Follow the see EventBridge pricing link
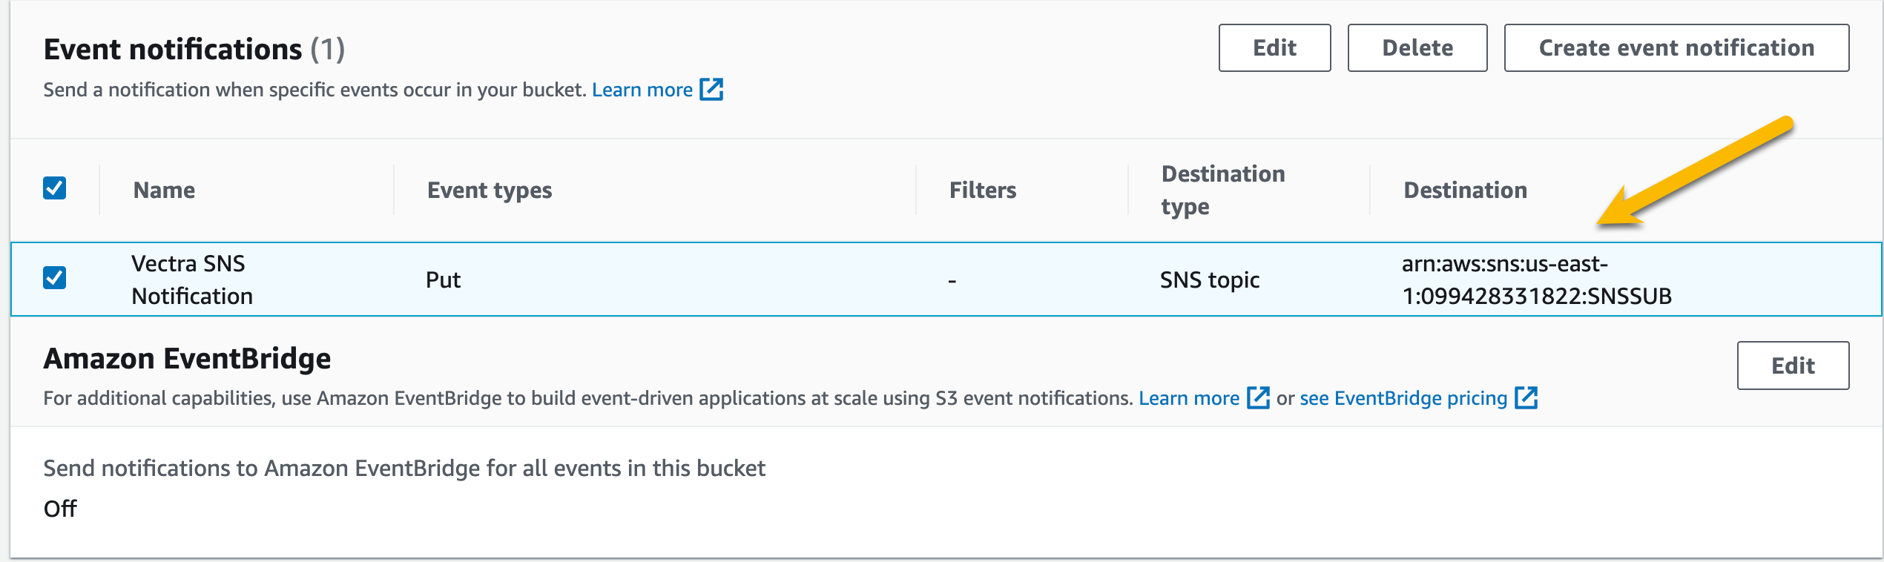Image resolution: width=1884 pixels, height=562 pixels. pos(1403,398)
